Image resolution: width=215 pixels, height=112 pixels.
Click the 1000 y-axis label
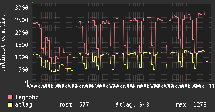[22, 57]
